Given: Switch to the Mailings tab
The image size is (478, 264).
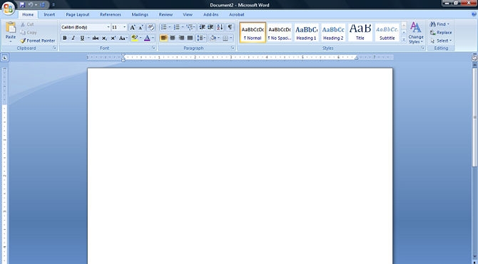Looking at the screenshot, I should pyautogui.click(x=140, y=14).
